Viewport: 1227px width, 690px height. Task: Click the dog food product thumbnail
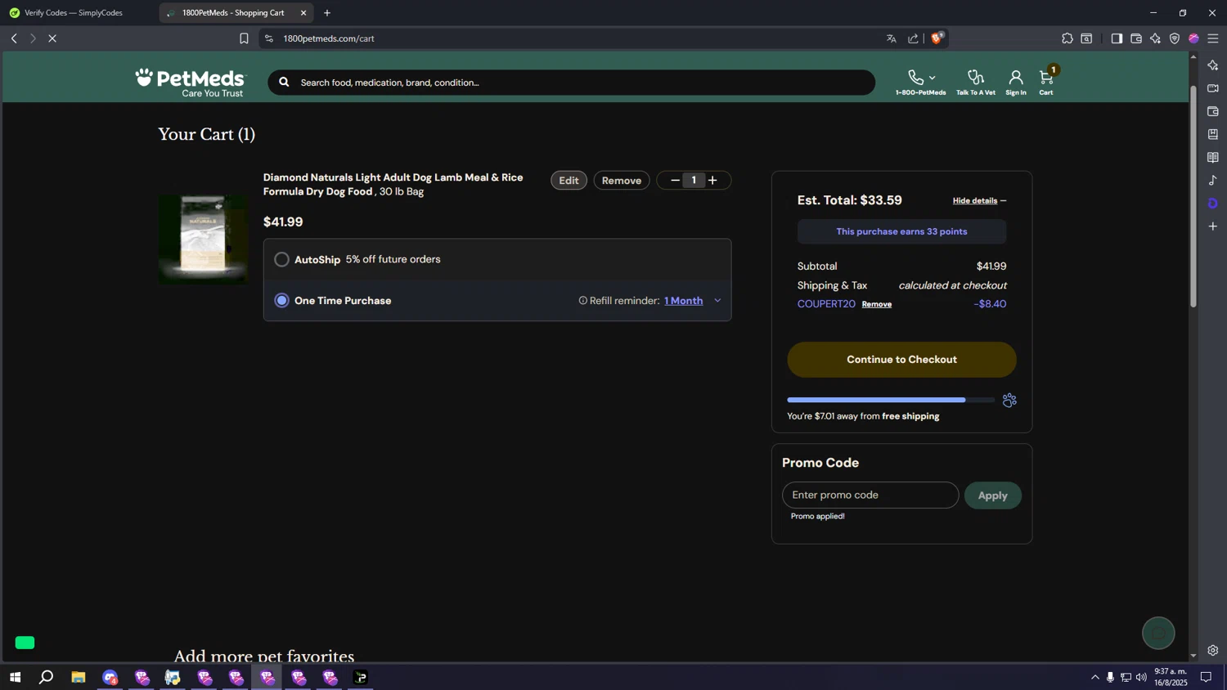tap(203, 239)
